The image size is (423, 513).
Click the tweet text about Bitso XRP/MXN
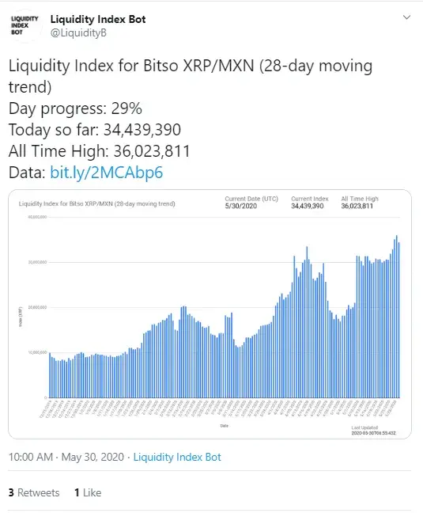tap(191, 76)
